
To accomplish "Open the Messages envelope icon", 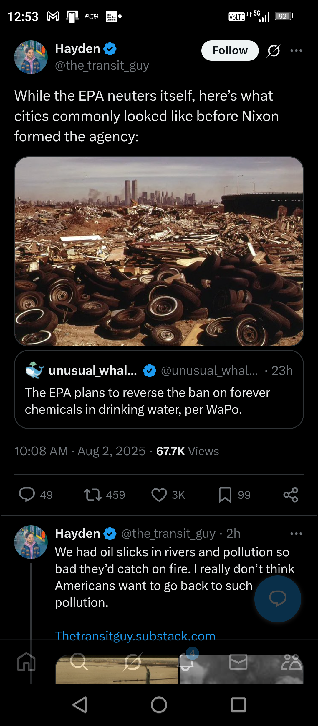I will point(238,662).
